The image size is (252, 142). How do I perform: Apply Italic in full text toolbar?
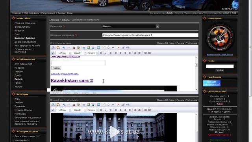coord(106,110)
